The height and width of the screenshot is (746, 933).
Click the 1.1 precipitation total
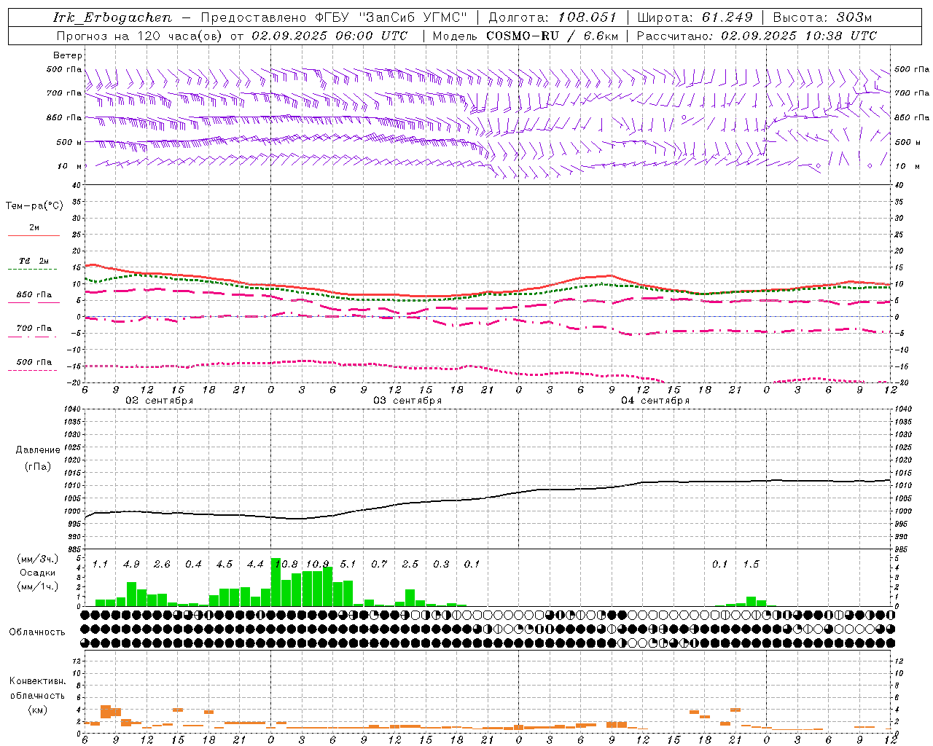click(x=100, y=565)
